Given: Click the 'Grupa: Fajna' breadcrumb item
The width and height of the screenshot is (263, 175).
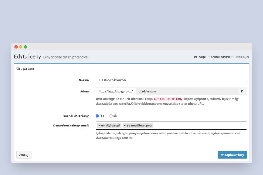Looking at the screenshot, I should point(242,57).
